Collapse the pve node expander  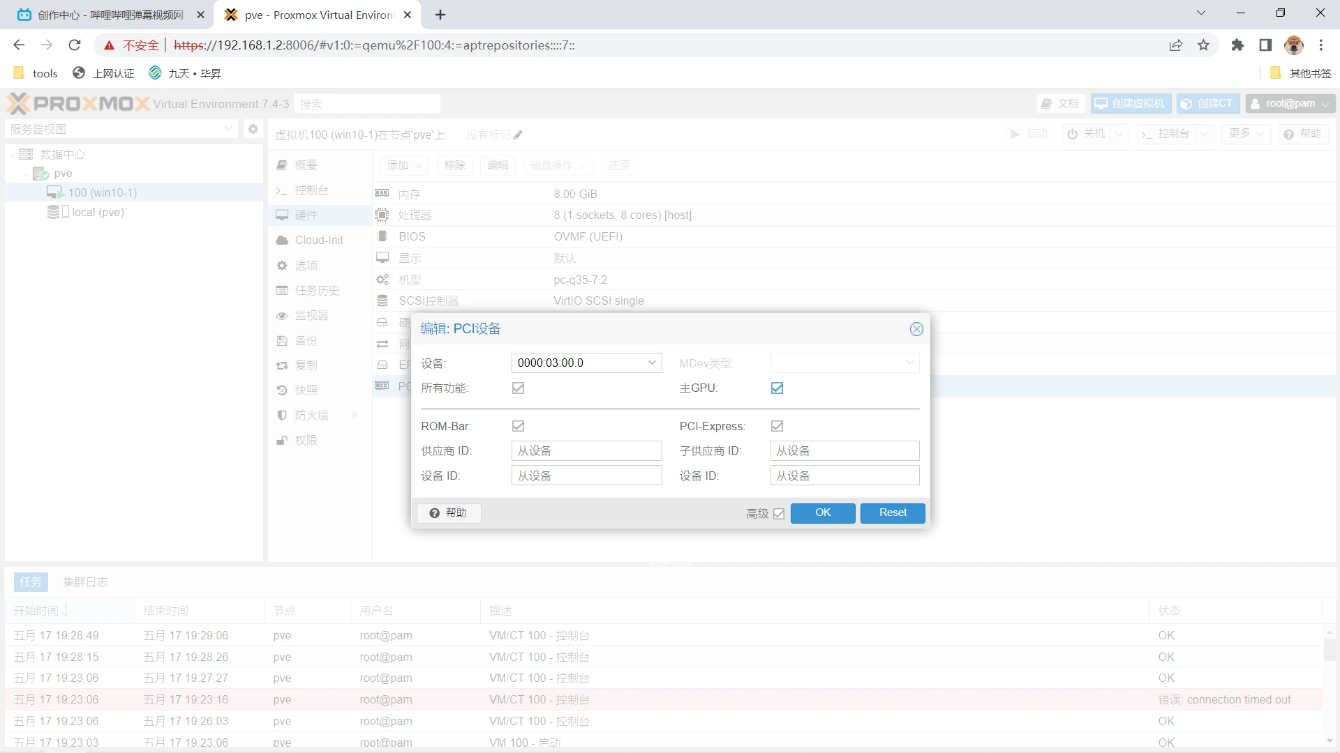coord(27,174)
